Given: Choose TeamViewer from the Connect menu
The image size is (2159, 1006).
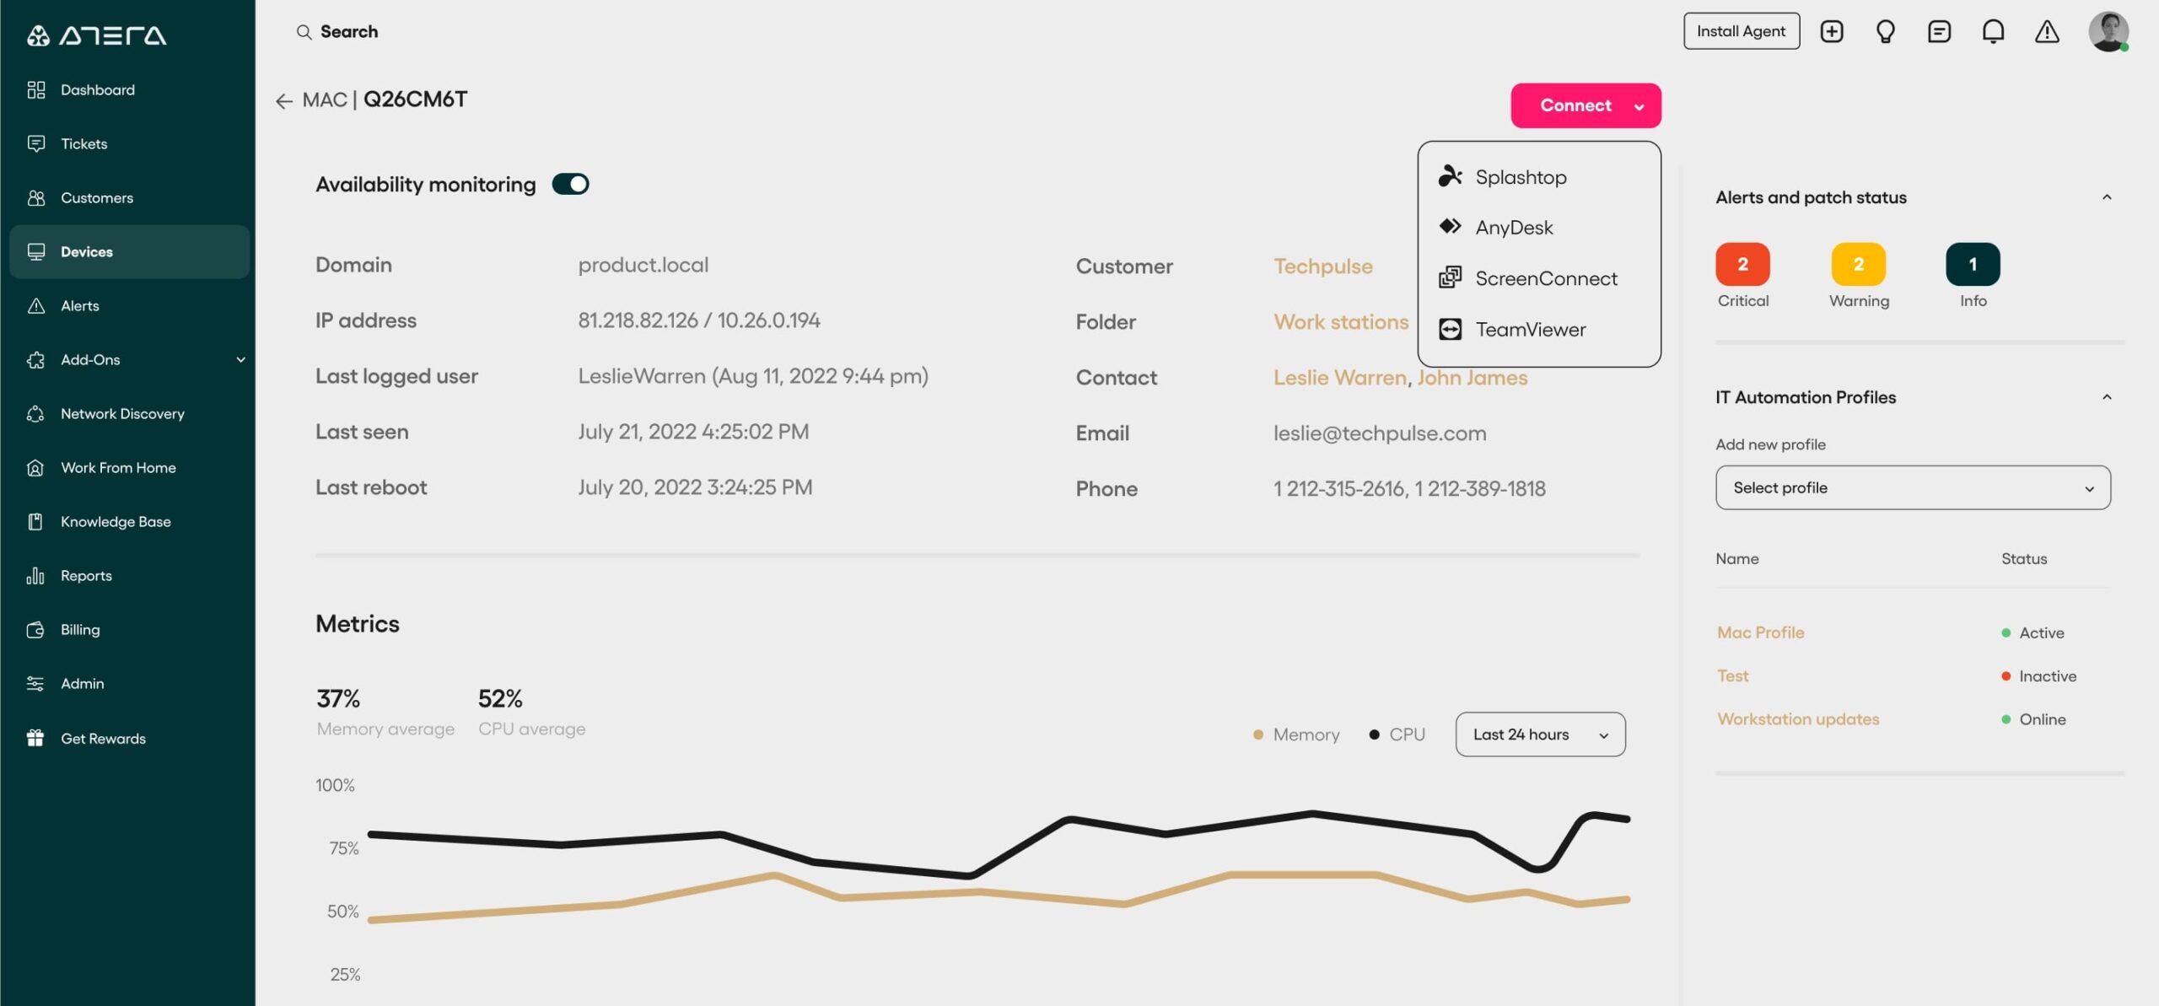Looking at the screenshot, I should pos(1530,329).
